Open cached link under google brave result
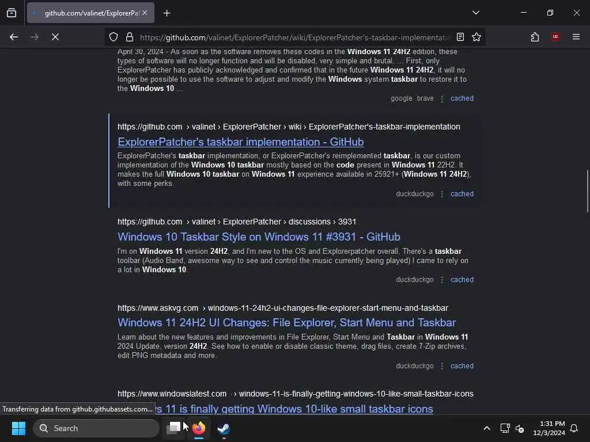This screenshot has height=442, width=590. coord(462,98)
